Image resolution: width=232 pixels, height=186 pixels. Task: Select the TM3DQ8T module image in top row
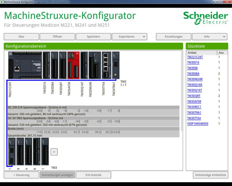tap(63, 65)
